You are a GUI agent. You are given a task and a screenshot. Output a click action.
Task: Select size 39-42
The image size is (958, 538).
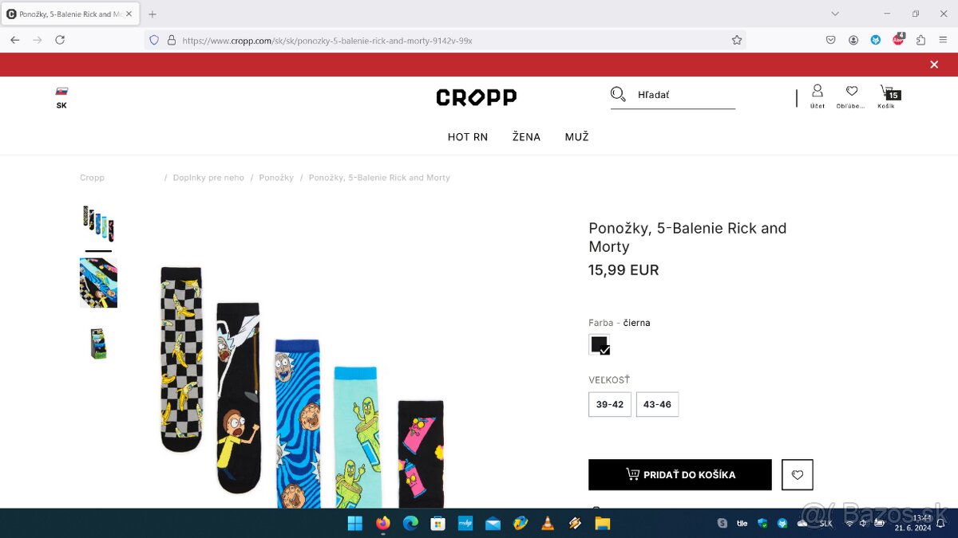point(610,404)
